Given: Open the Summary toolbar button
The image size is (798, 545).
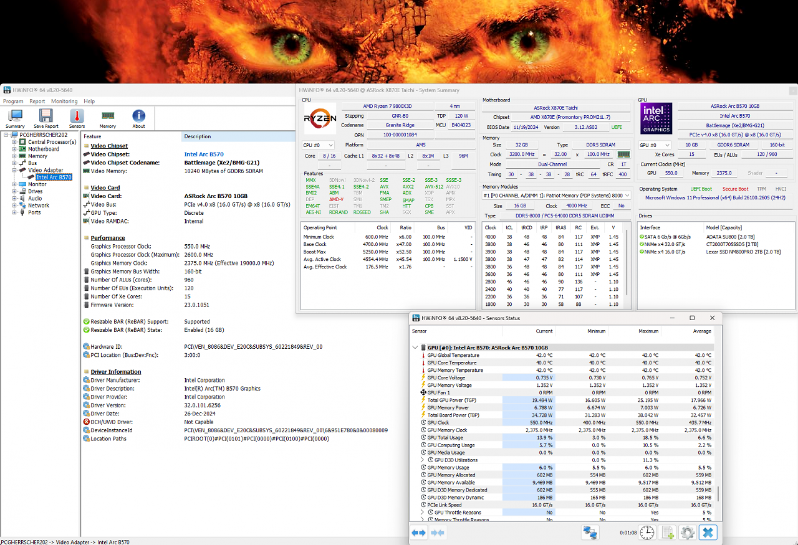Looking at the screenshot, I should coord(15,118).
